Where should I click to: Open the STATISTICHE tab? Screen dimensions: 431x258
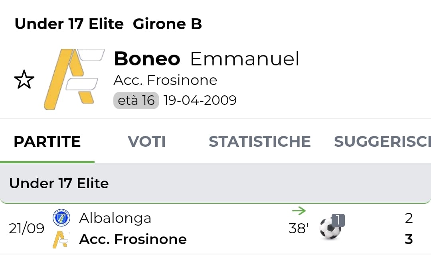[260, 142]
